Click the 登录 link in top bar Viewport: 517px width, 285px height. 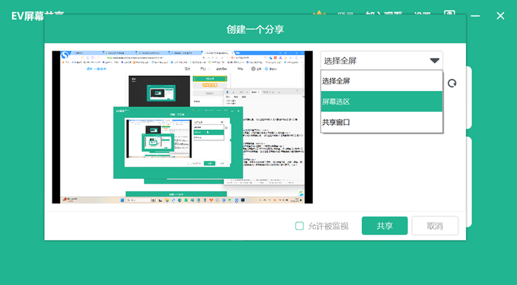(345, 14)
